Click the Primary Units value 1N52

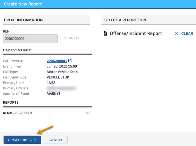click(51, 83)
